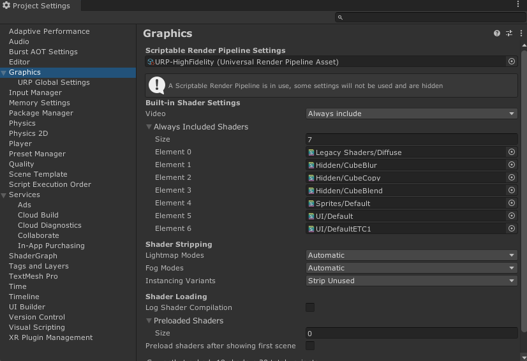Open object picker for Sprites/Default shader
The image size is (527, 361).
coord(511,203)
